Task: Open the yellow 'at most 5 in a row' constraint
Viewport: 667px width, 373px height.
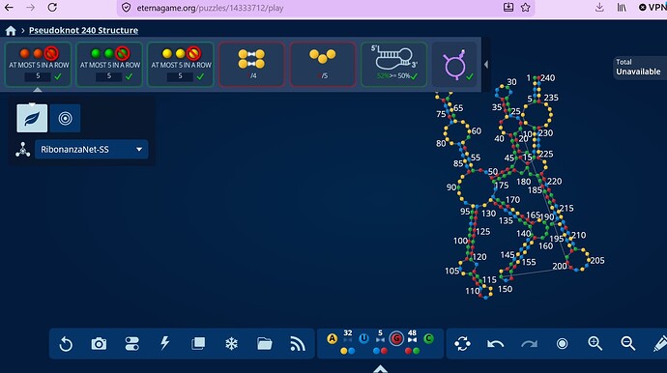Action: point(181,64)
